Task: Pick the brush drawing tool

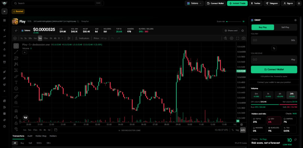Action: coord(16,76)
